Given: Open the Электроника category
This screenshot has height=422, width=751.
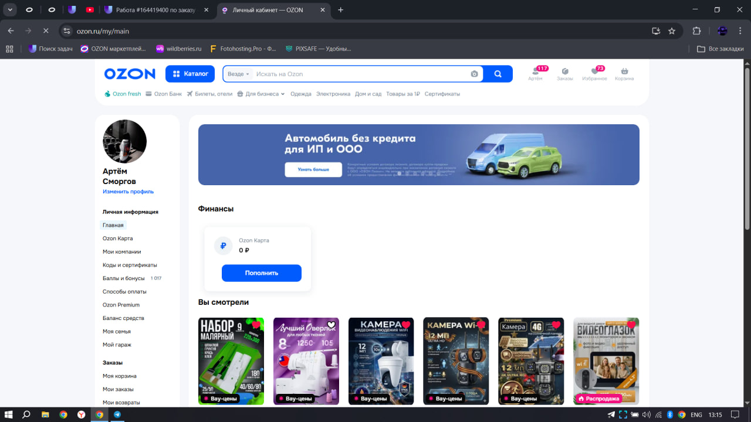Looking at the screenshot, I should coord(333,94).
